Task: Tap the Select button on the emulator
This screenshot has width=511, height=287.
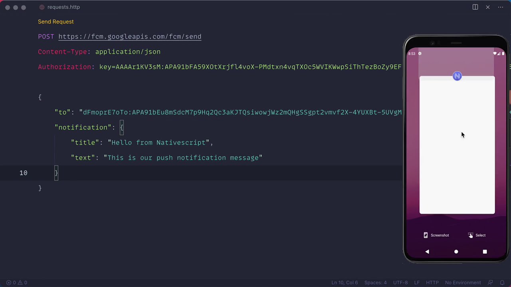Action: 477,235
